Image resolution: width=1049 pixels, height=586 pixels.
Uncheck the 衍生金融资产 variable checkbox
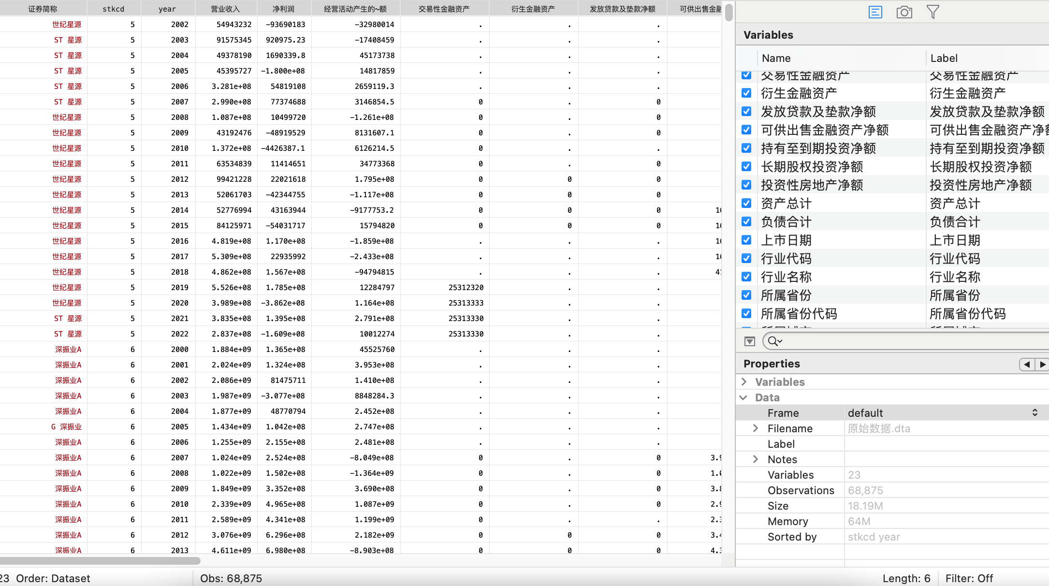click(x=746, y=93)
